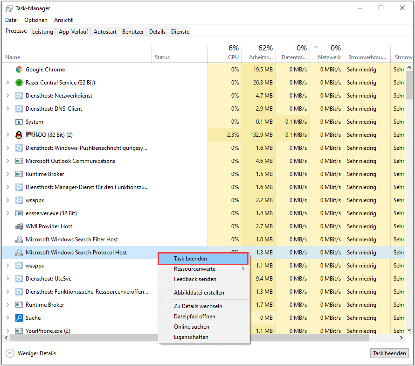Choose Eigenschaften in the context menu

204,337
